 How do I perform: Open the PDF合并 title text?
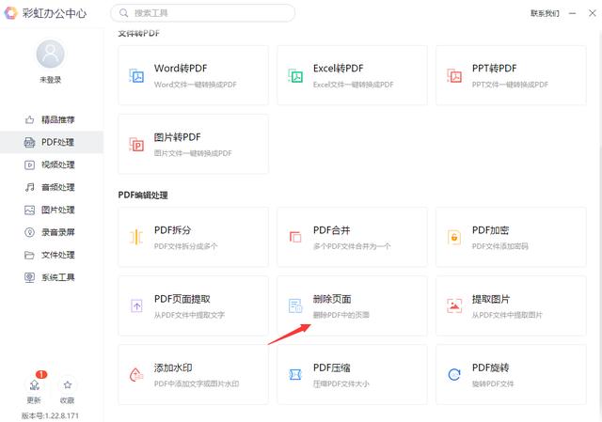coord(331,230)
